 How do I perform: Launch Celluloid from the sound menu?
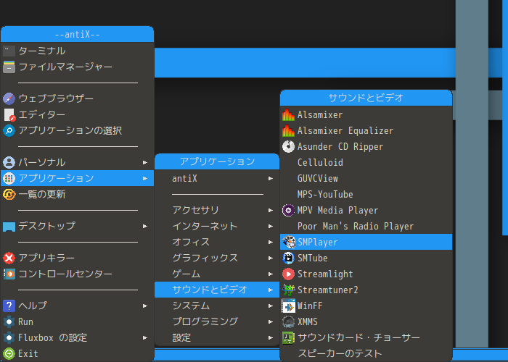(x=366, y=162)
